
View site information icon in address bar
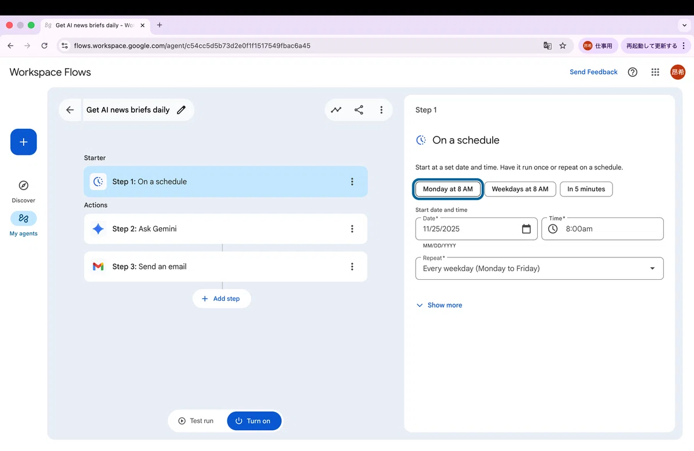click(x=65, y=46)
